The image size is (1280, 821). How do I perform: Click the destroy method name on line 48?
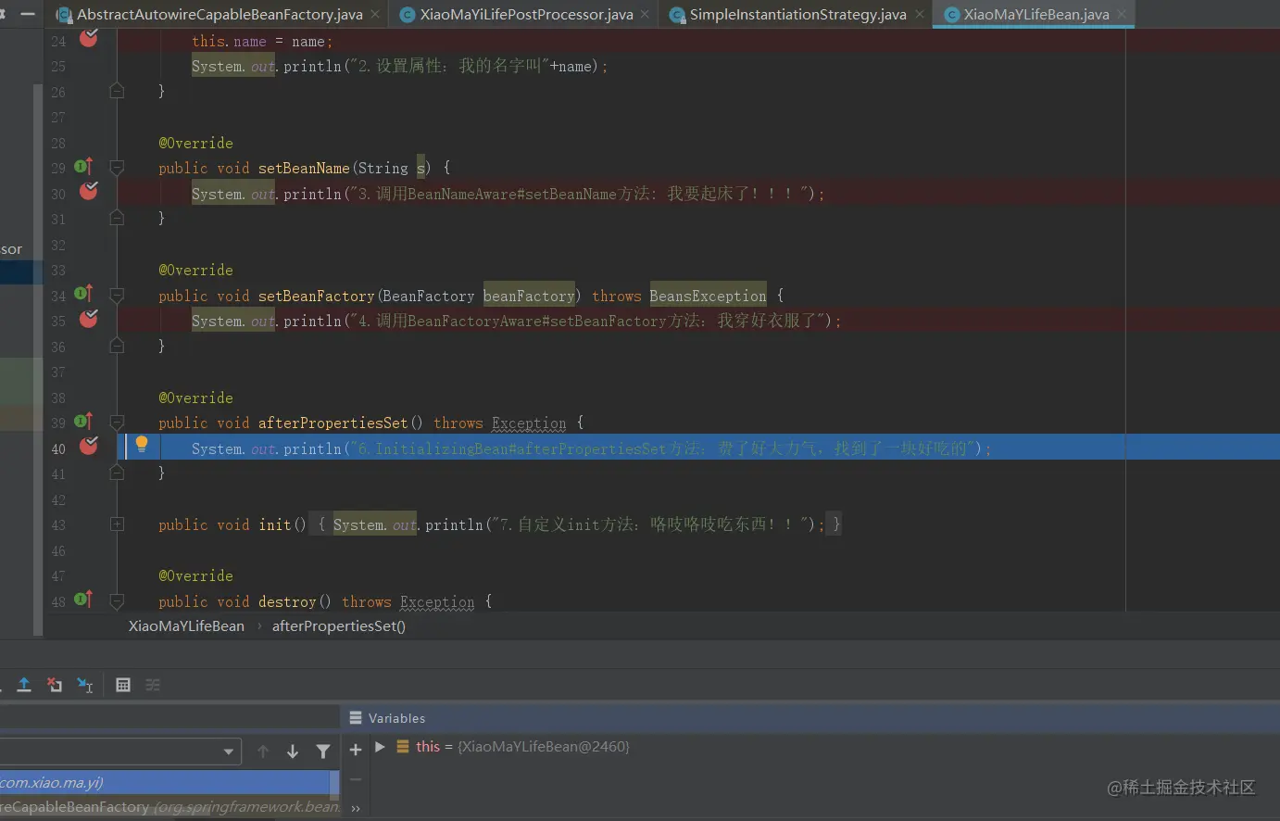click(x=287, y=601)
